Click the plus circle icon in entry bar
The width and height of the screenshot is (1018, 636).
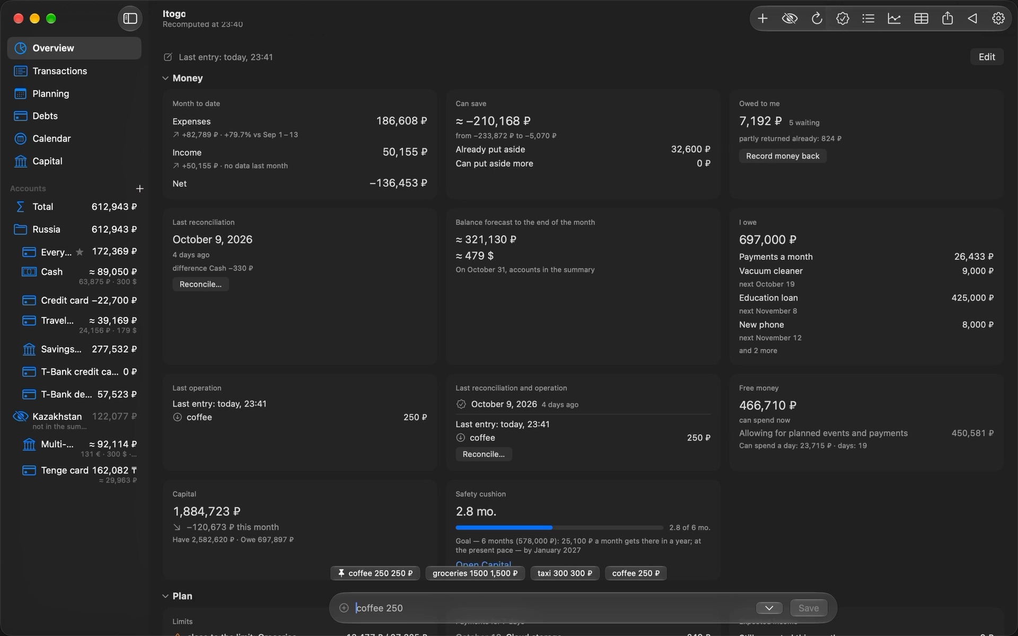[x=344, y=608]
